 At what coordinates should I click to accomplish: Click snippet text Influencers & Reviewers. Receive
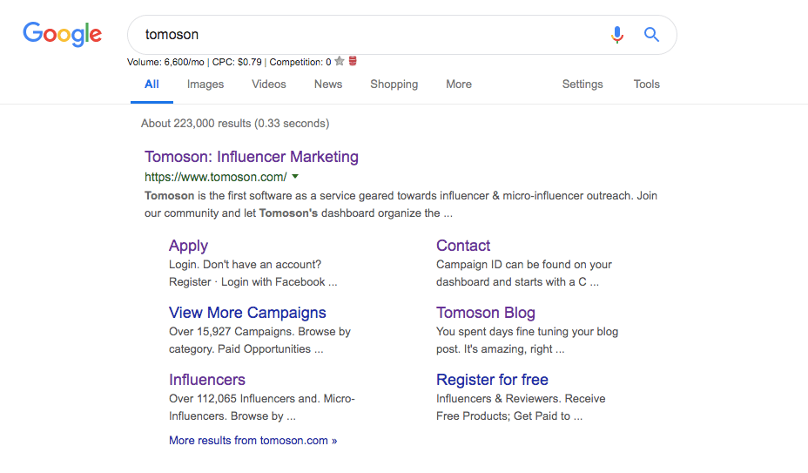point(521,399)
